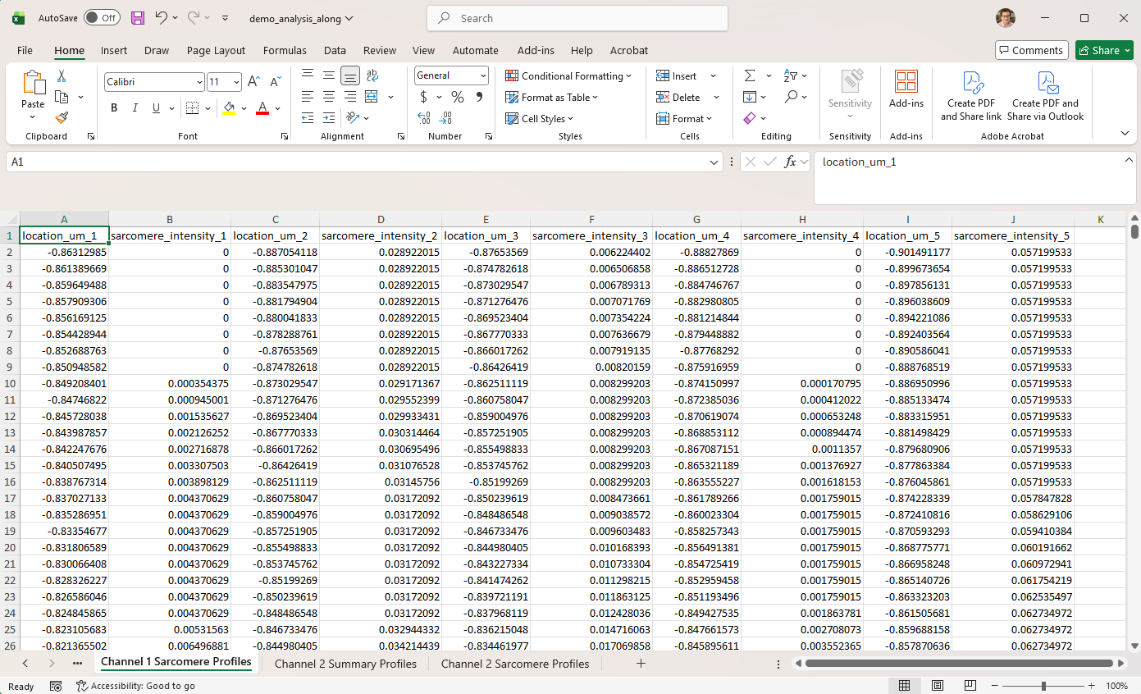Open the Data ribbon tab
This screenshot has height=694, width=1141.
[335, 50]
